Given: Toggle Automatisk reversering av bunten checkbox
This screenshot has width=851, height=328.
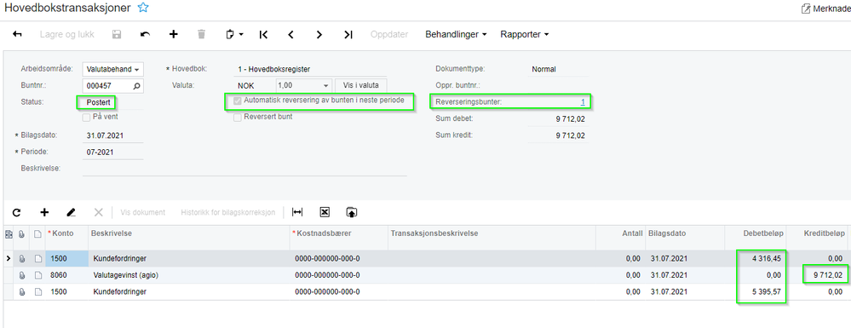Looking at the screenshot, I should point(237,101).
